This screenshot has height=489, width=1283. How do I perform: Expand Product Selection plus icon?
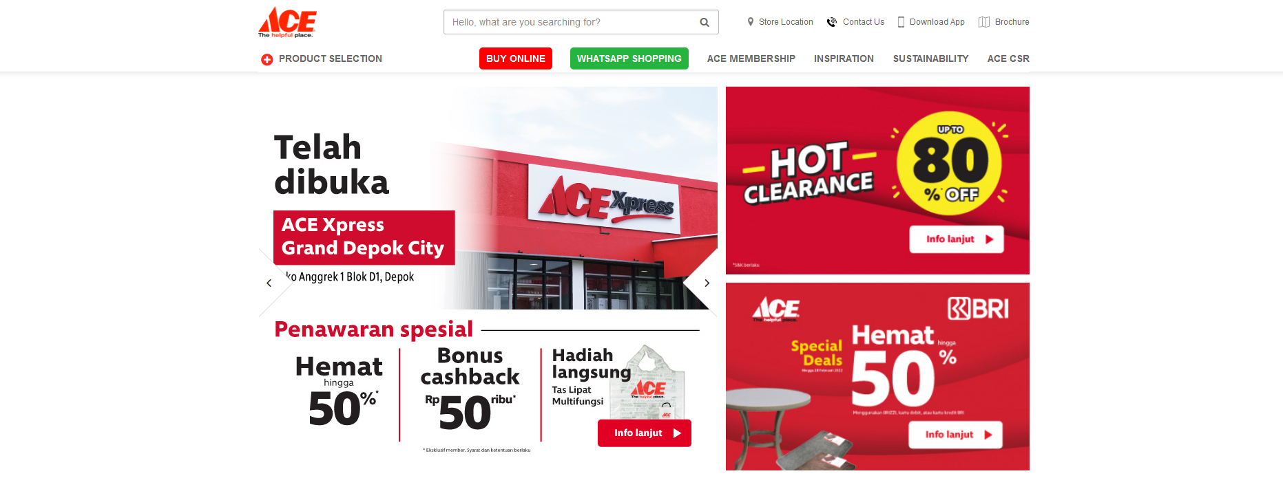coord(267,59)
